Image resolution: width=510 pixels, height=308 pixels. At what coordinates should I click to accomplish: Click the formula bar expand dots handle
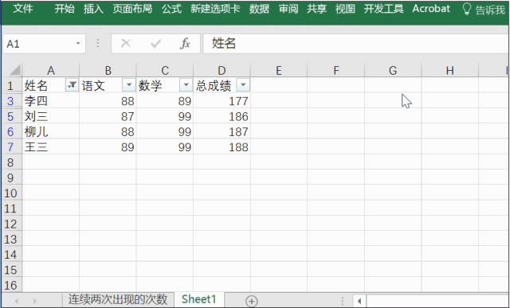[98, 44]
